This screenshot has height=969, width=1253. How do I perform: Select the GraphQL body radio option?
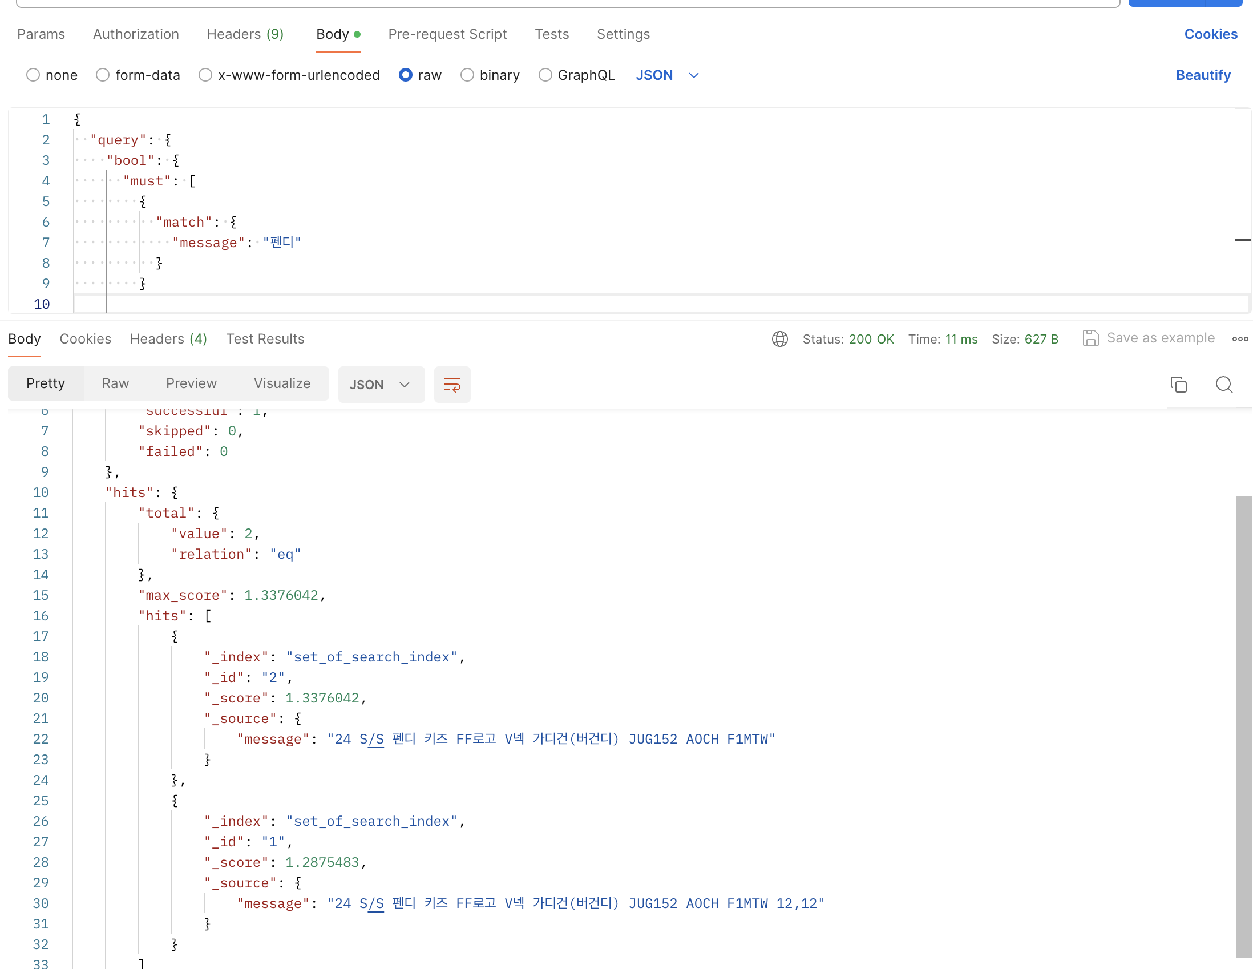(x=545, y=75)
